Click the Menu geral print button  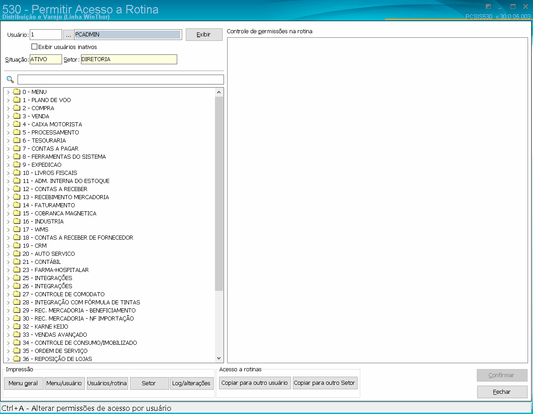(23, 383)
